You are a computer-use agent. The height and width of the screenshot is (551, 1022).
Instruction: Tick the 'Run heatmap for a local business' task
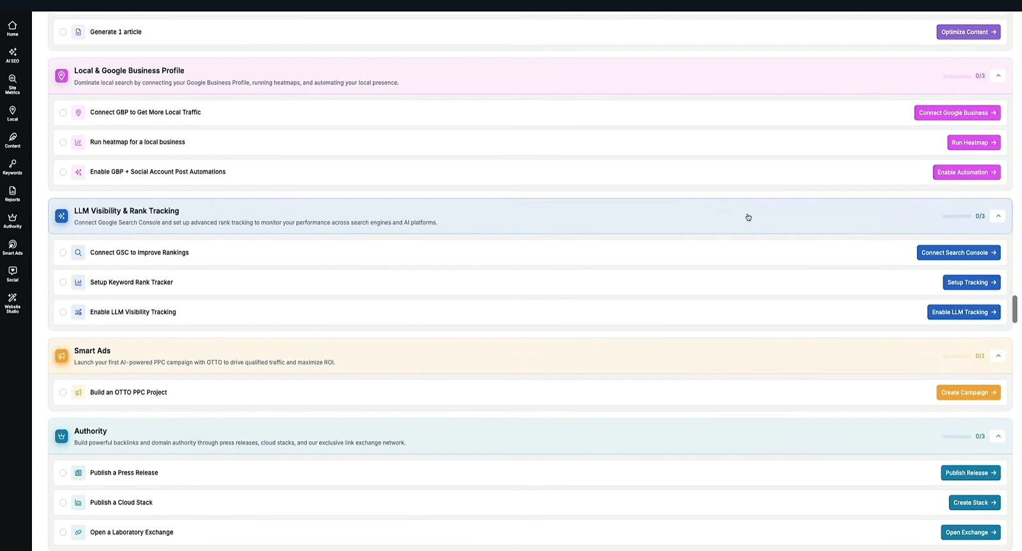click(63, 142)
